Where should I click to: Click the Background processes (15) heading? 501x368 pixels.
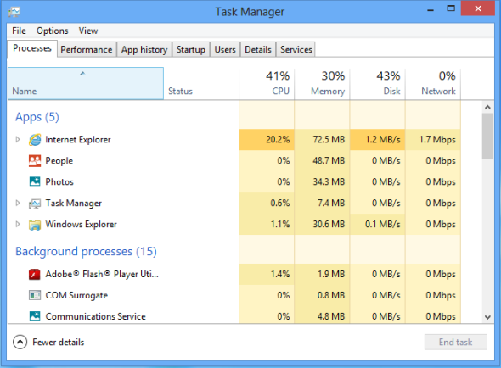point(86,252)
